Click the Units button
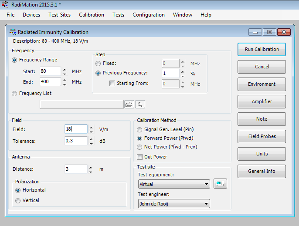Image resolution: width=299 pixels, height=226 pixels. point(262,154)
